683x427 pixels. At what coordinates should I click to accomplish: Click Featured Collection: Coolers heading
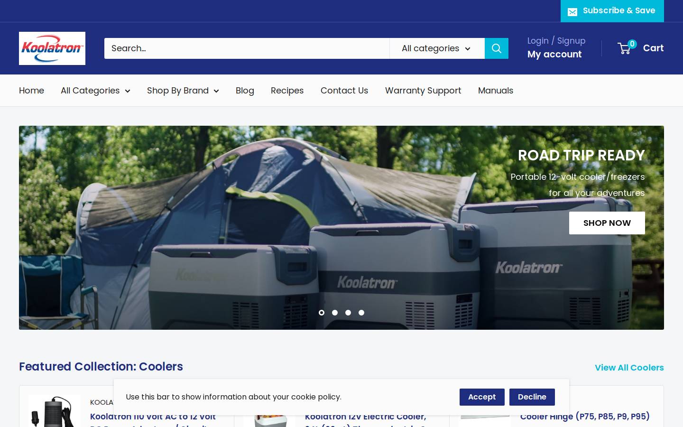(101, 367)
